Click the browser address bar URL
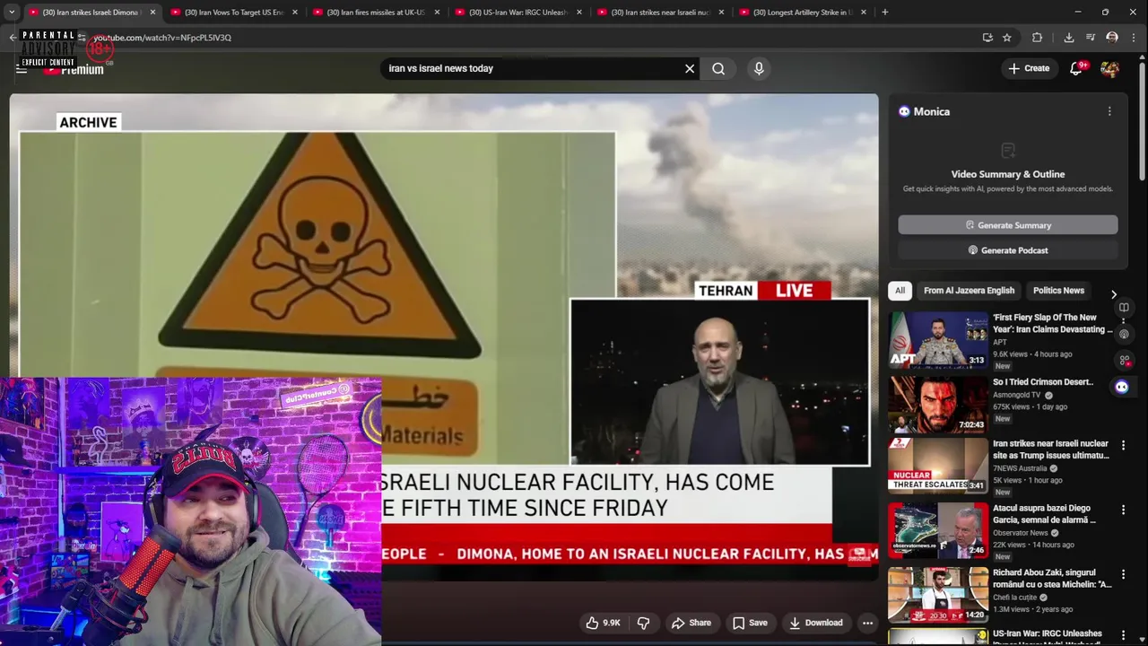The height and width of the screenshot is (646, 1148). pyautogui.click(x=162, y=38)
